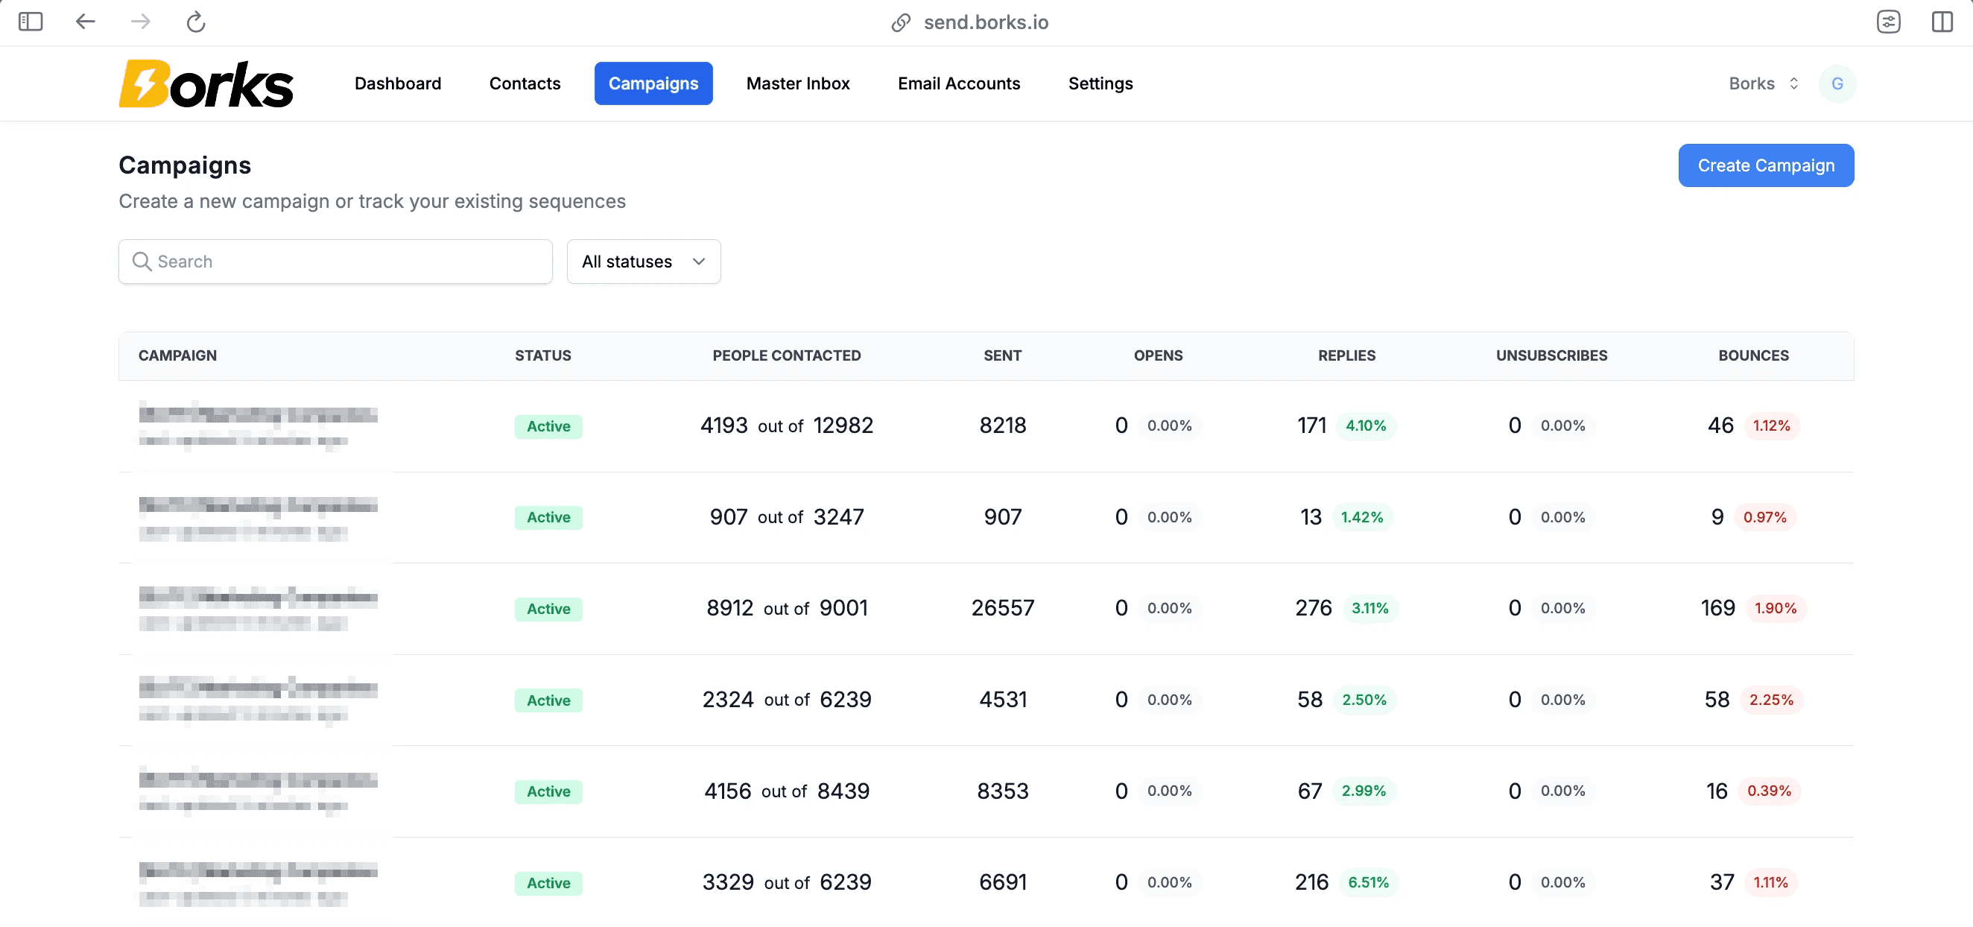The image size is (1973, 927).
Task: Open the Borks workspace switcher chevron
Action: [1793, 83]
